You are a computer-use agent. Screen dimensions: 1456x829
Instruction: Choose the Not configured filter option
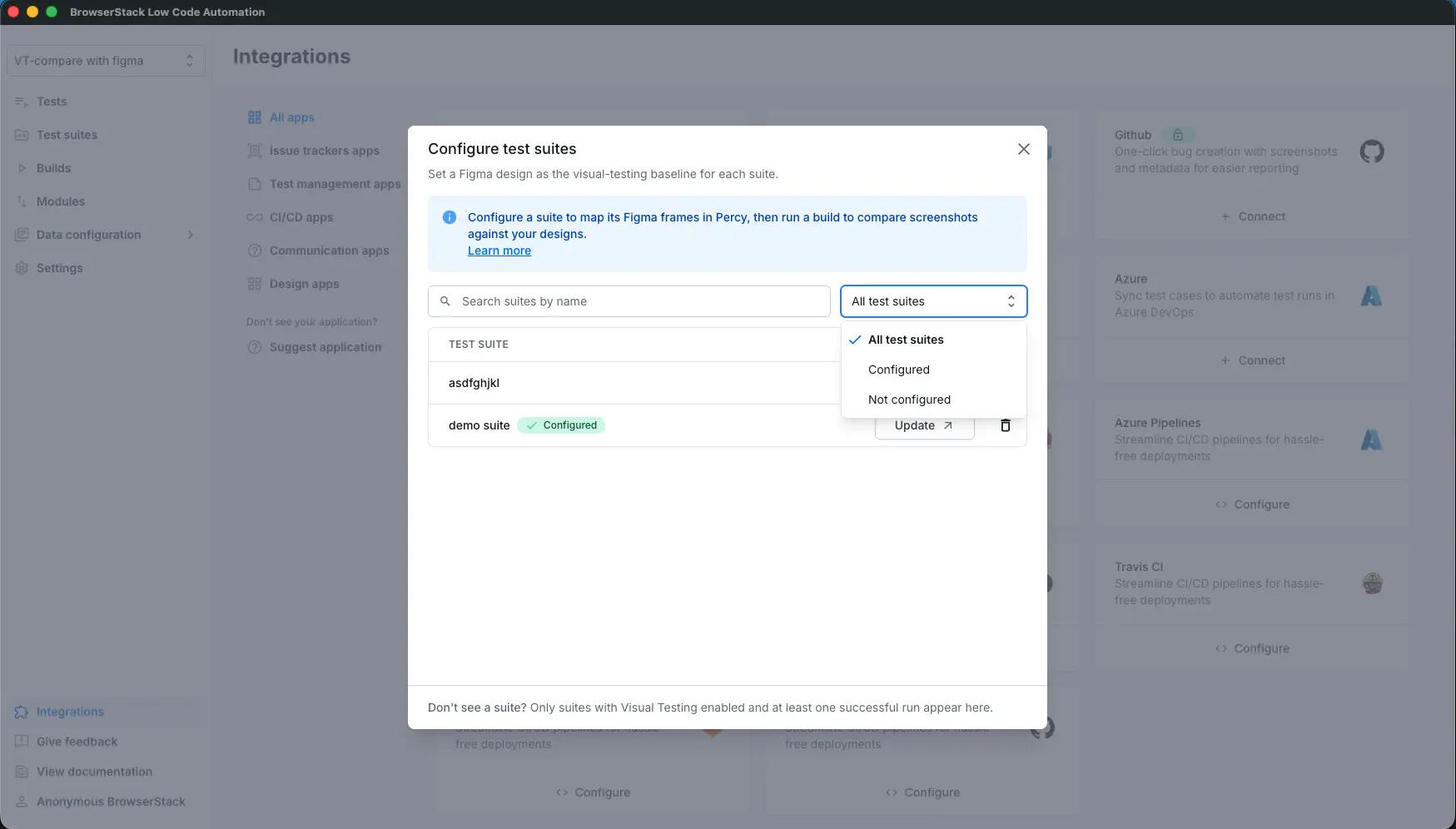(933, 400)
